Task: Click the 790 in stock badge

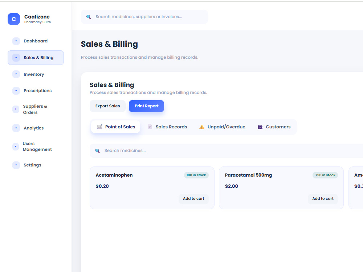Action: [x=325, y=175]
